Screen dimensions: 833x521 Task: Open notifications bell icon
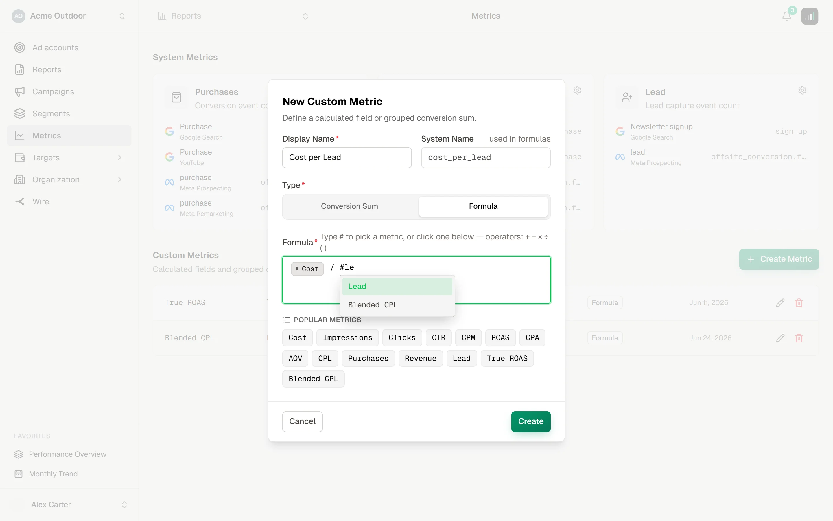[x=786, y=16]
